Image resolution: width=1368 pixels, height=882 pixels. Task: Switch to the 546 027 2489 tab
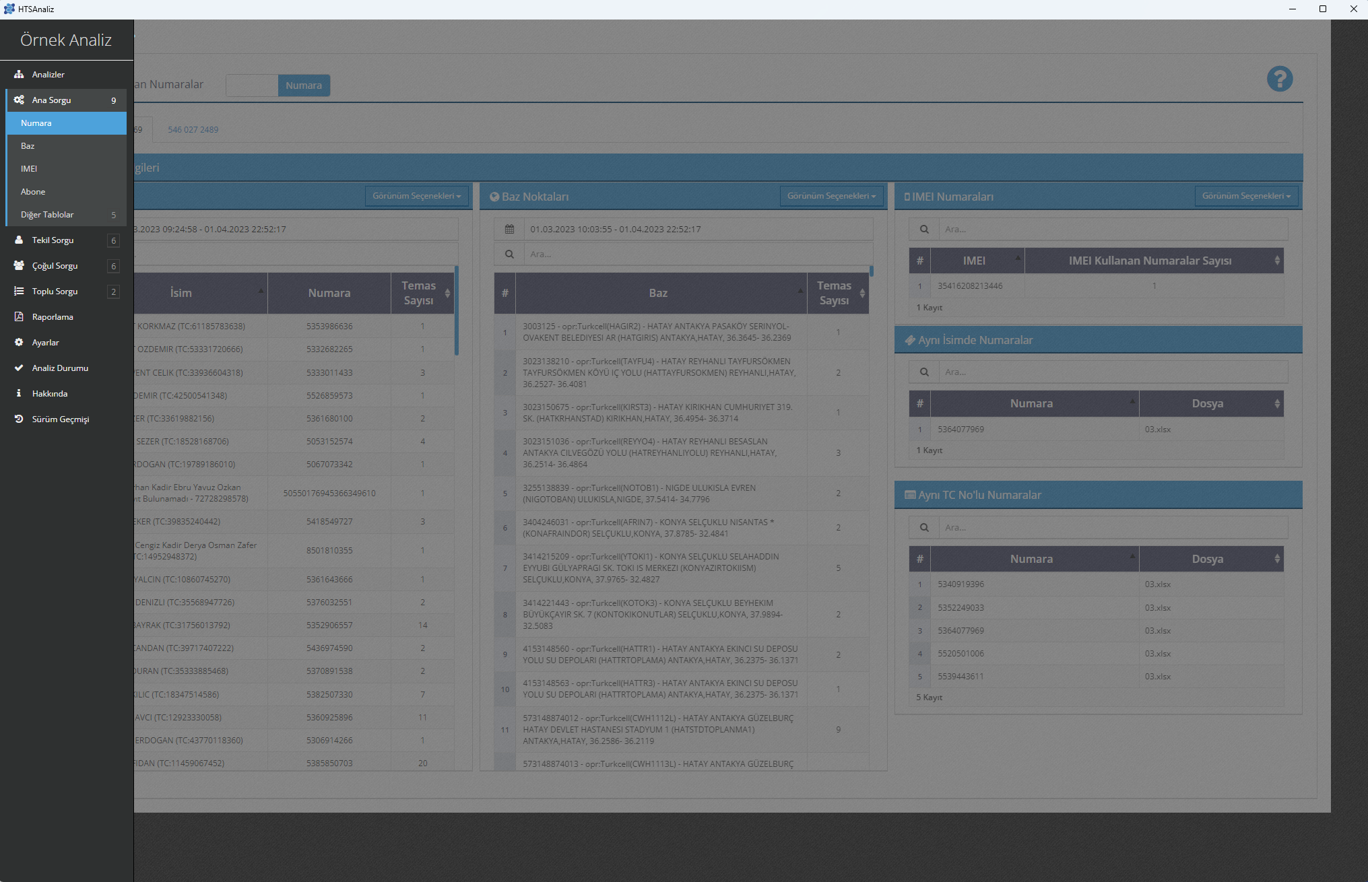193,130
